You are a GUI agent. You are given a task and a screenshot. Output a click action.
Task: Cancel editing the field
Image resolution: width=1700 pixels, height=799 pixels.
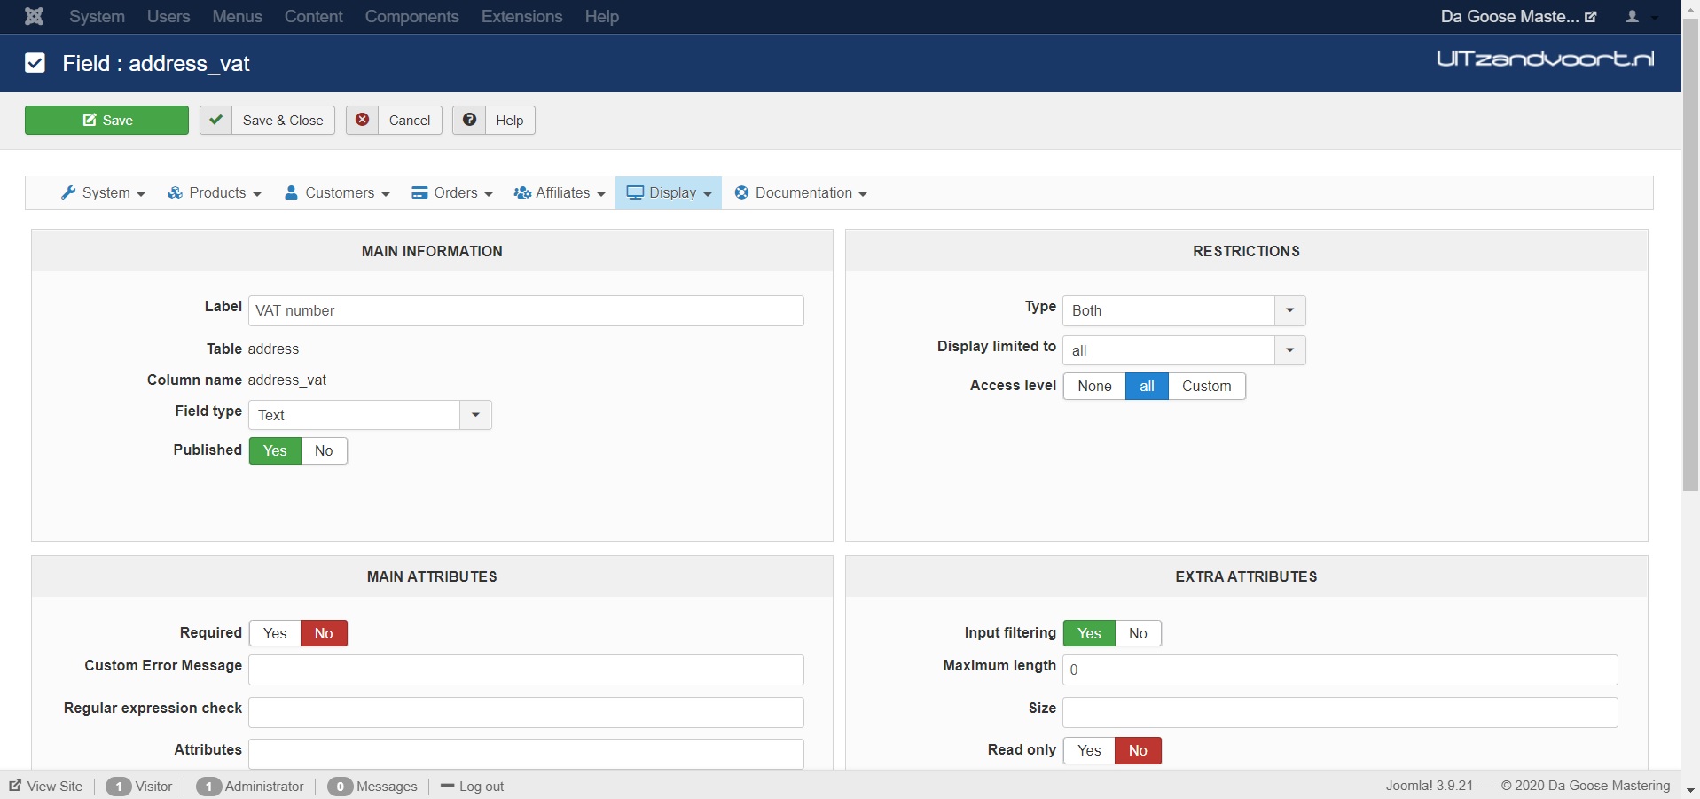[x=394, y=120]
